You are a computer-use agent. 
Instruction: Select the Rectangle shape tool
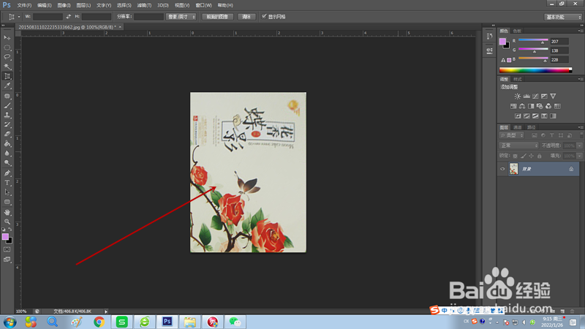click(7, 203)
